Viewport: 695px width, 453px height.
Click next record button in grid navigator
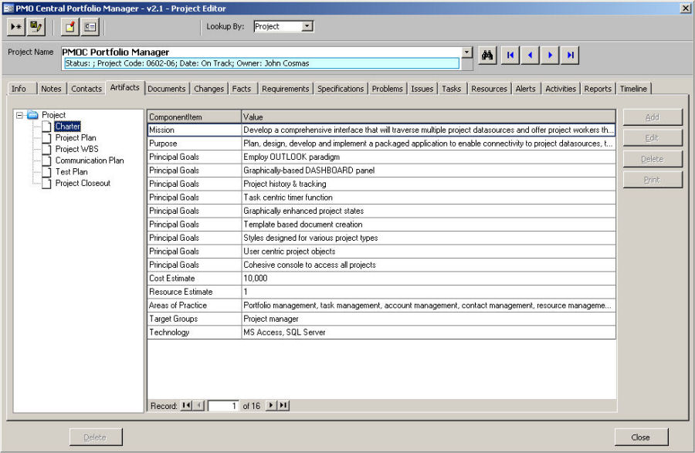tap(271, 405)
